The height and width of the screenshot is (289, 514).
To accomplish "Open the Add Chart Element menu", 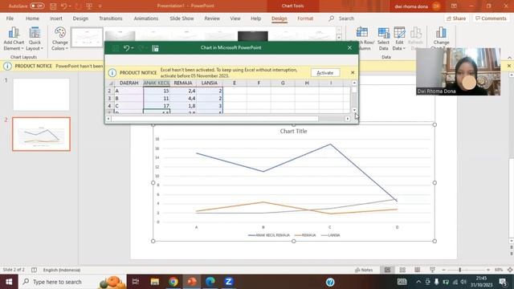I will 14,39.
